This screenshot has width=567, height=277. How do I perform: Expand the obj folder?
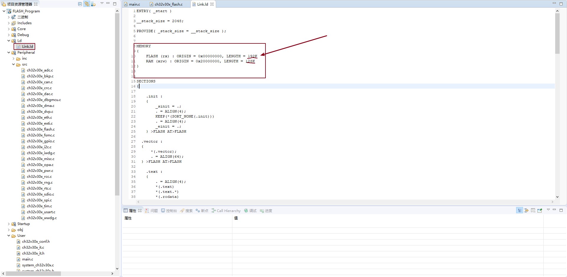(9, 230)
